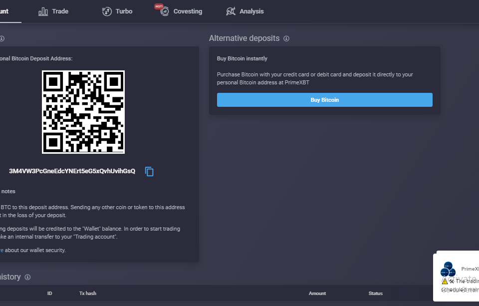Click the Trade bar chart icon
Screen dimensions: 479x306
43,11
